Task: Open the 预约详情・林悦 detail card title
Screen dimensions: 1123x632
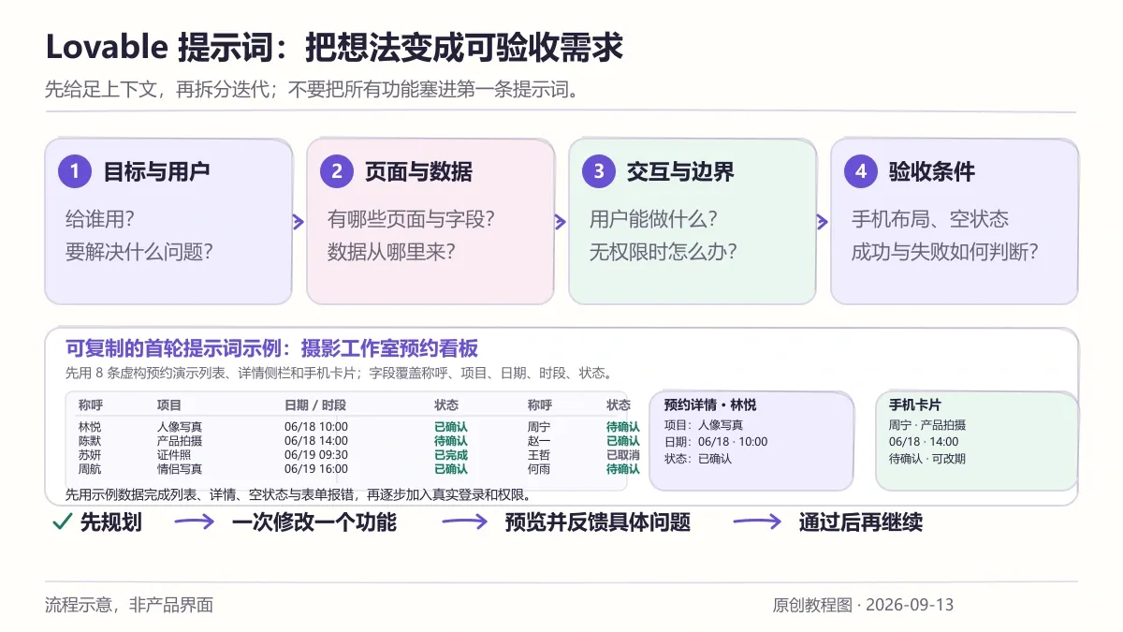Action: (x=710, y=405)
